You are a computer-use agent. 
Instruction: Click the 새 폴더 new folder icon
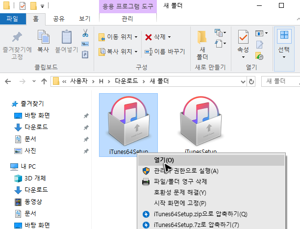tap(202, 37)
